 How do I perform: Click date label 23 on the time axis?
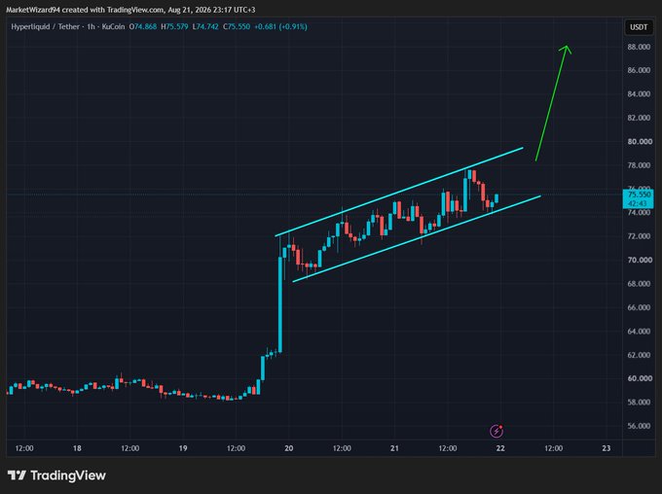607,448
